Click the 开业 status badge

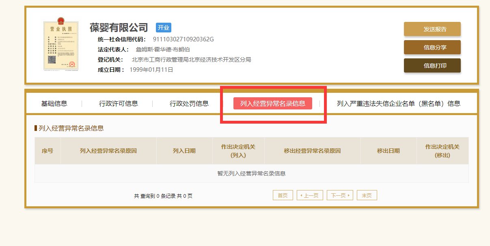point(164,27)
